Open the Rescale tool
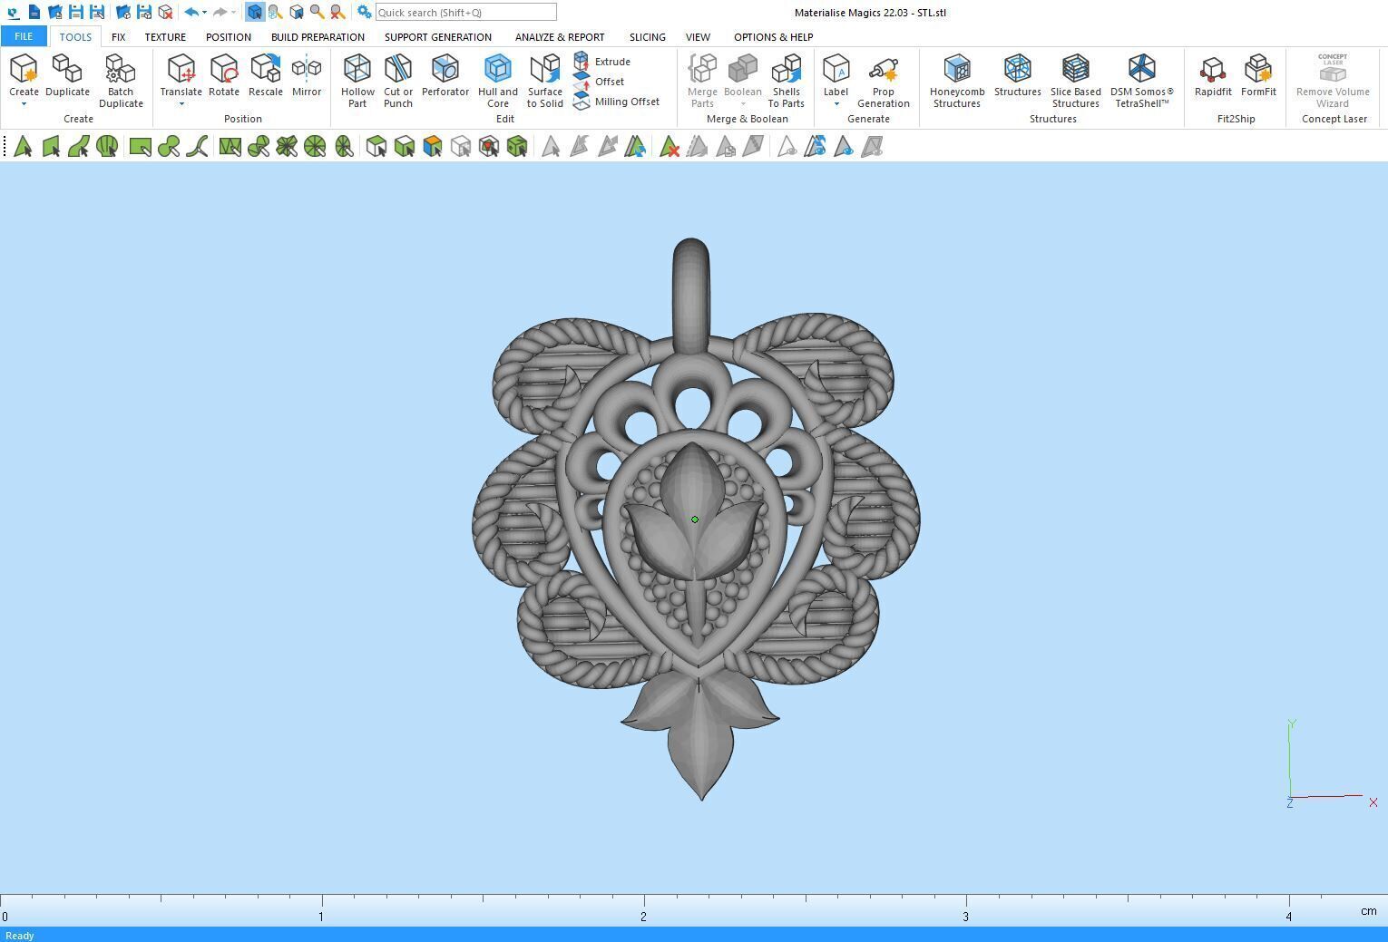Viewport: 1388px width, 942px height. point(266,75)
